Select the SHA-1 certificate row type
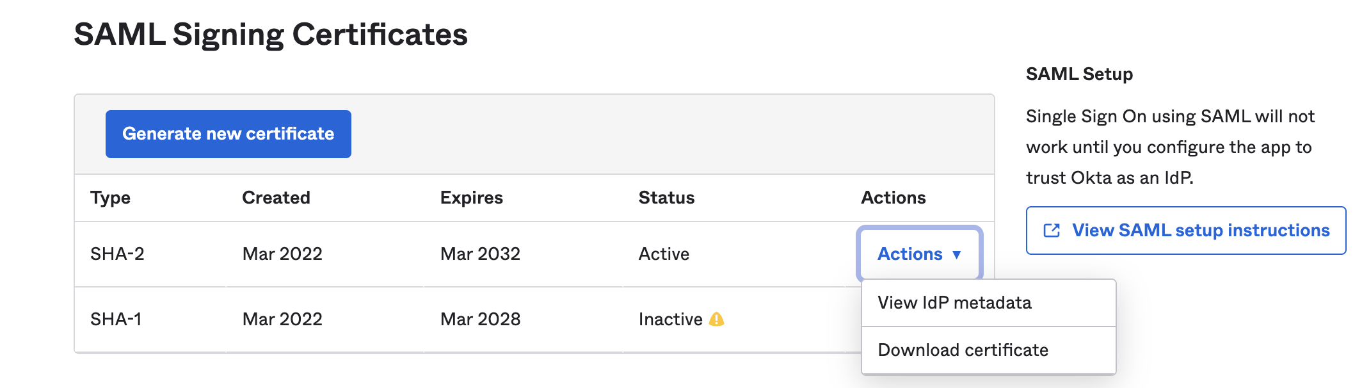Image resolution: width=1362 pixels, height=388 pixels. point(116,319)
